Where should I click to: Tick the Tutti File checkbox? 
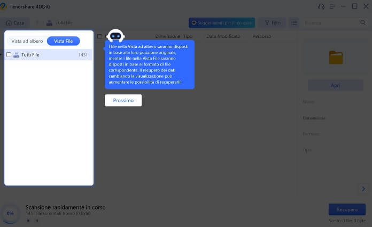coord(9,55)
